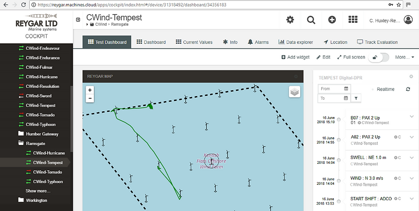Open the Location tab
The height and width of the screenshot is (211, 419).
tap(335, 42)
